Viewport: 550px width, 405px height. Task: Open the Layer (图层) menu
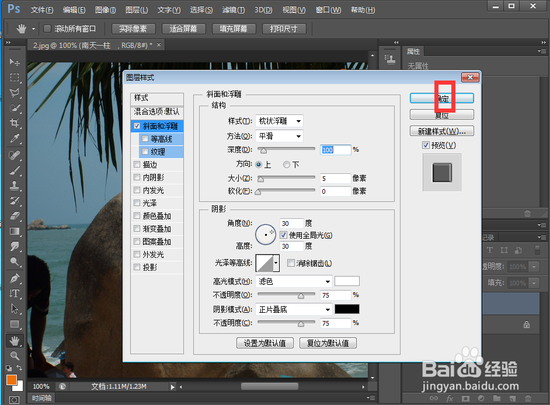coord(137,10)
